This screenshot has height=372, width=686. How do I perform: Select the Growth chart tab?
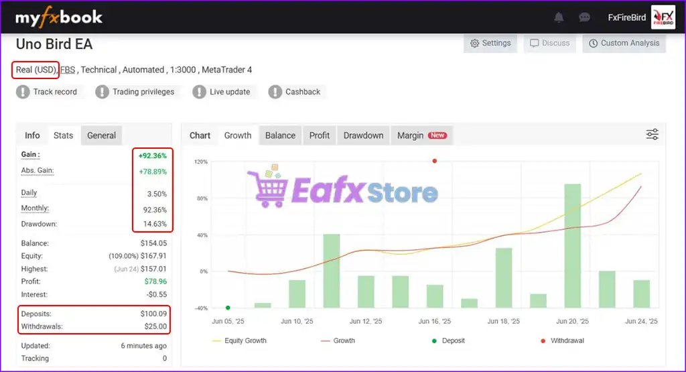pos(238,135)
